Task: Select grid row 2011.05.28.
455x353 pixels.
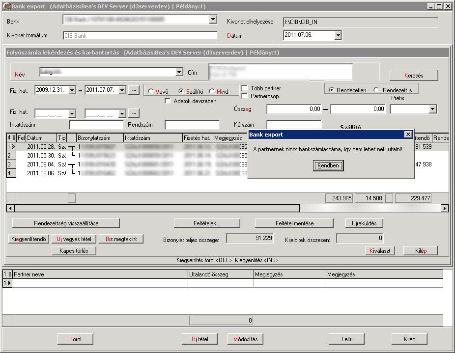Action: point(126,146)
